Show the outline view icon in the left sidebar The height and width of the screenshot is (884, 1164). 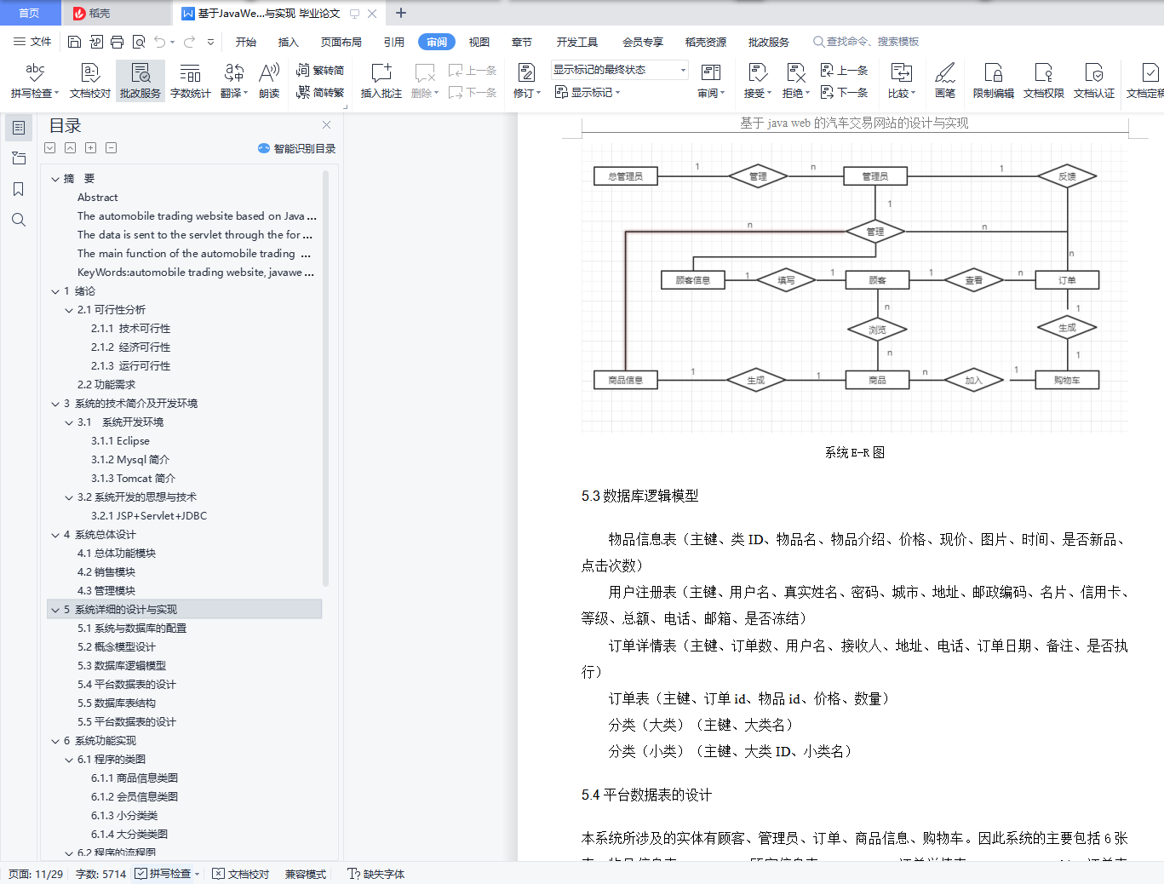[x=19, y=128]
